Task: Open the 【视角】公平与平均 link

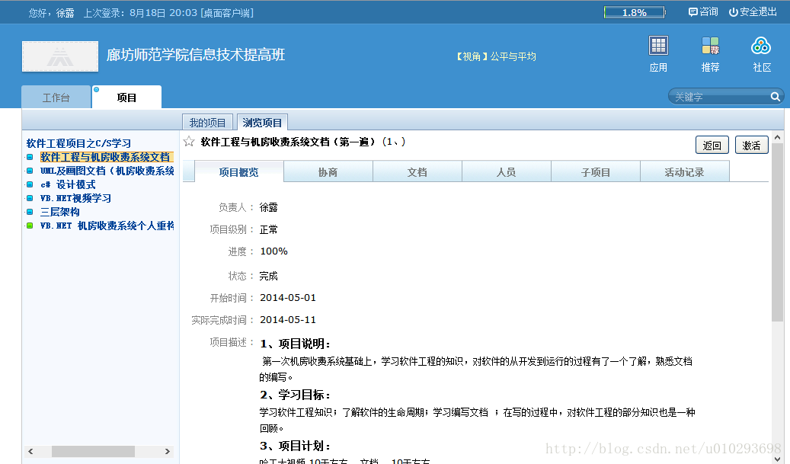Action: click(496, 56)
